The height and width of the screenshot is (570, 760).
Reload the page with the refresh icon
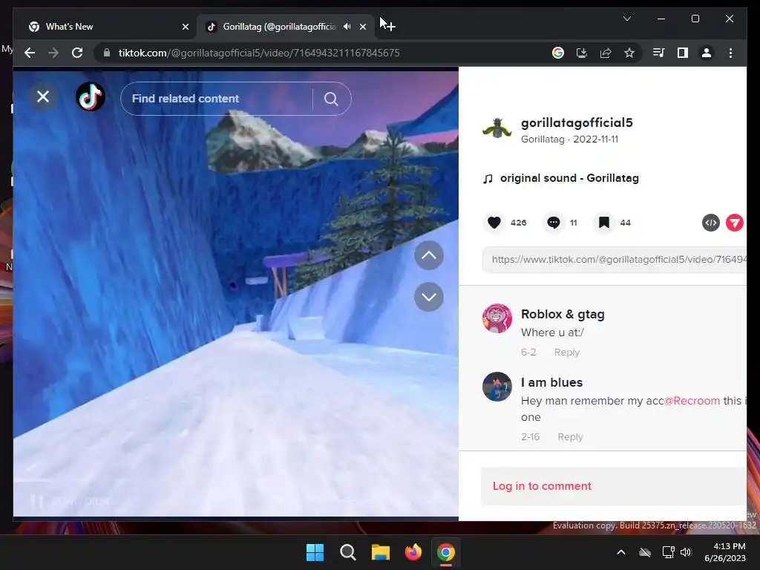[x=77, y=53]
